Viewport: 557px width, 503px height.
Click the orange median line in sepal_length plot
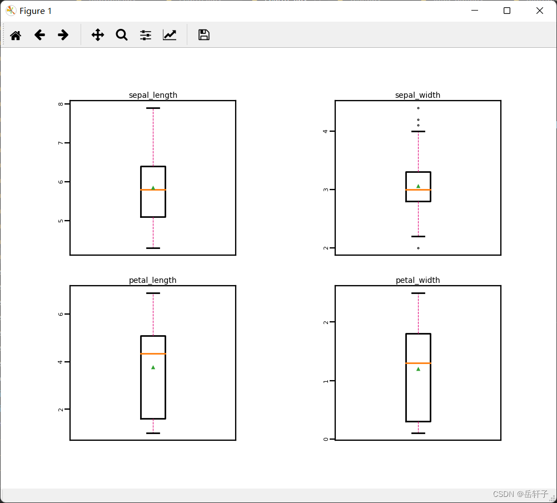(x=153, y=190)
